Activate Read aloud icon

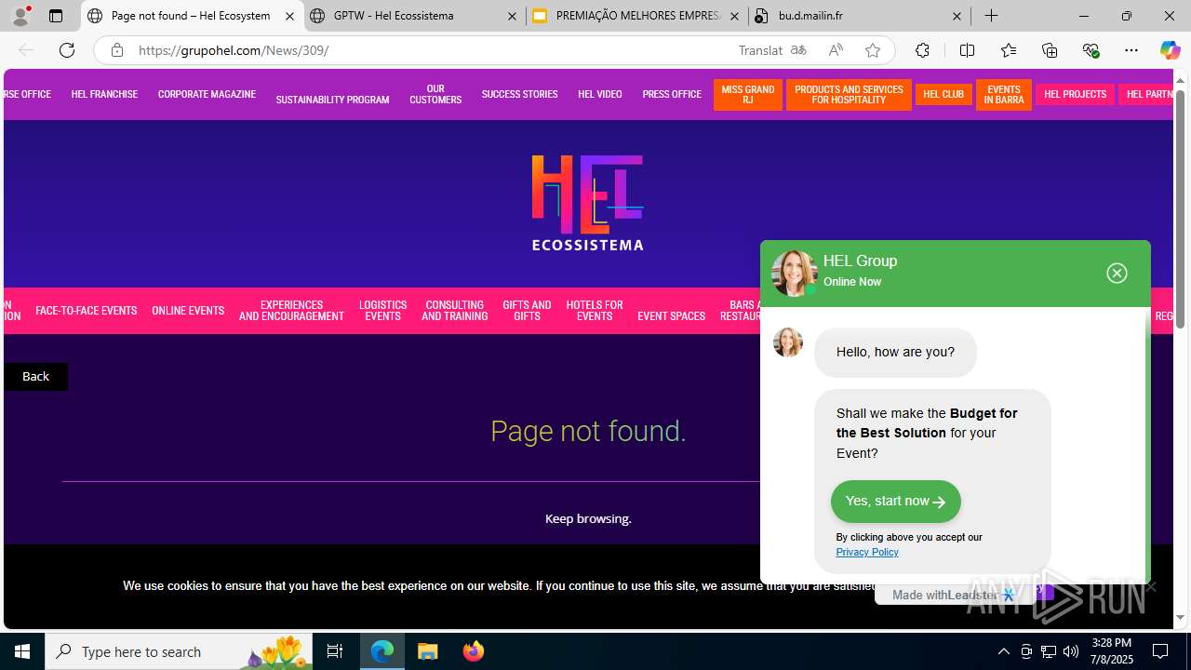(x=836, y=50)
